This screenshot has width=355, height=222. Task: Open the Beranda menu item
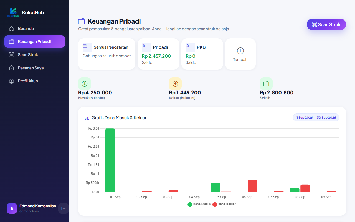pos(35,29)
